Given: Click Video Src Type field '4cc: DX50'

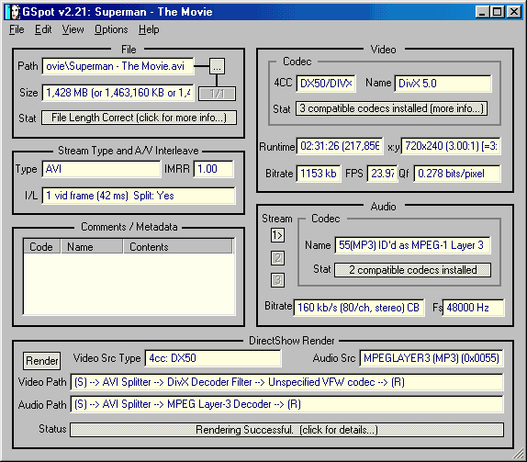Looking at the screenshot, I should 213,358.
